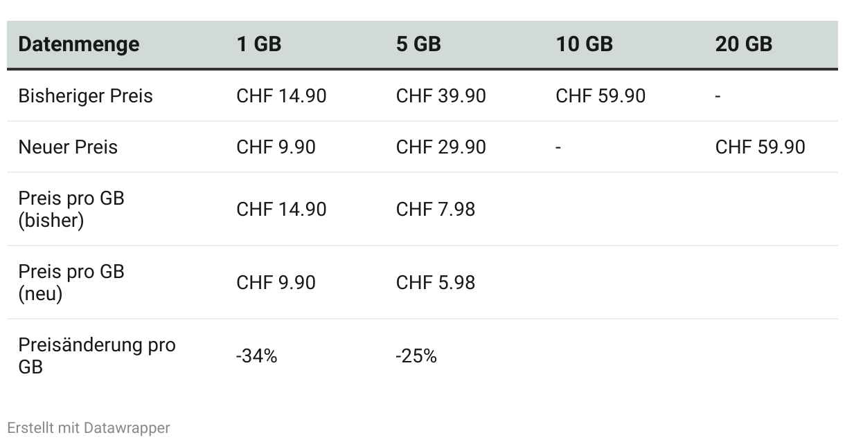Click the Datenmenge column header
The height and width of the screenshot is (444, 845).
(78, 44)
